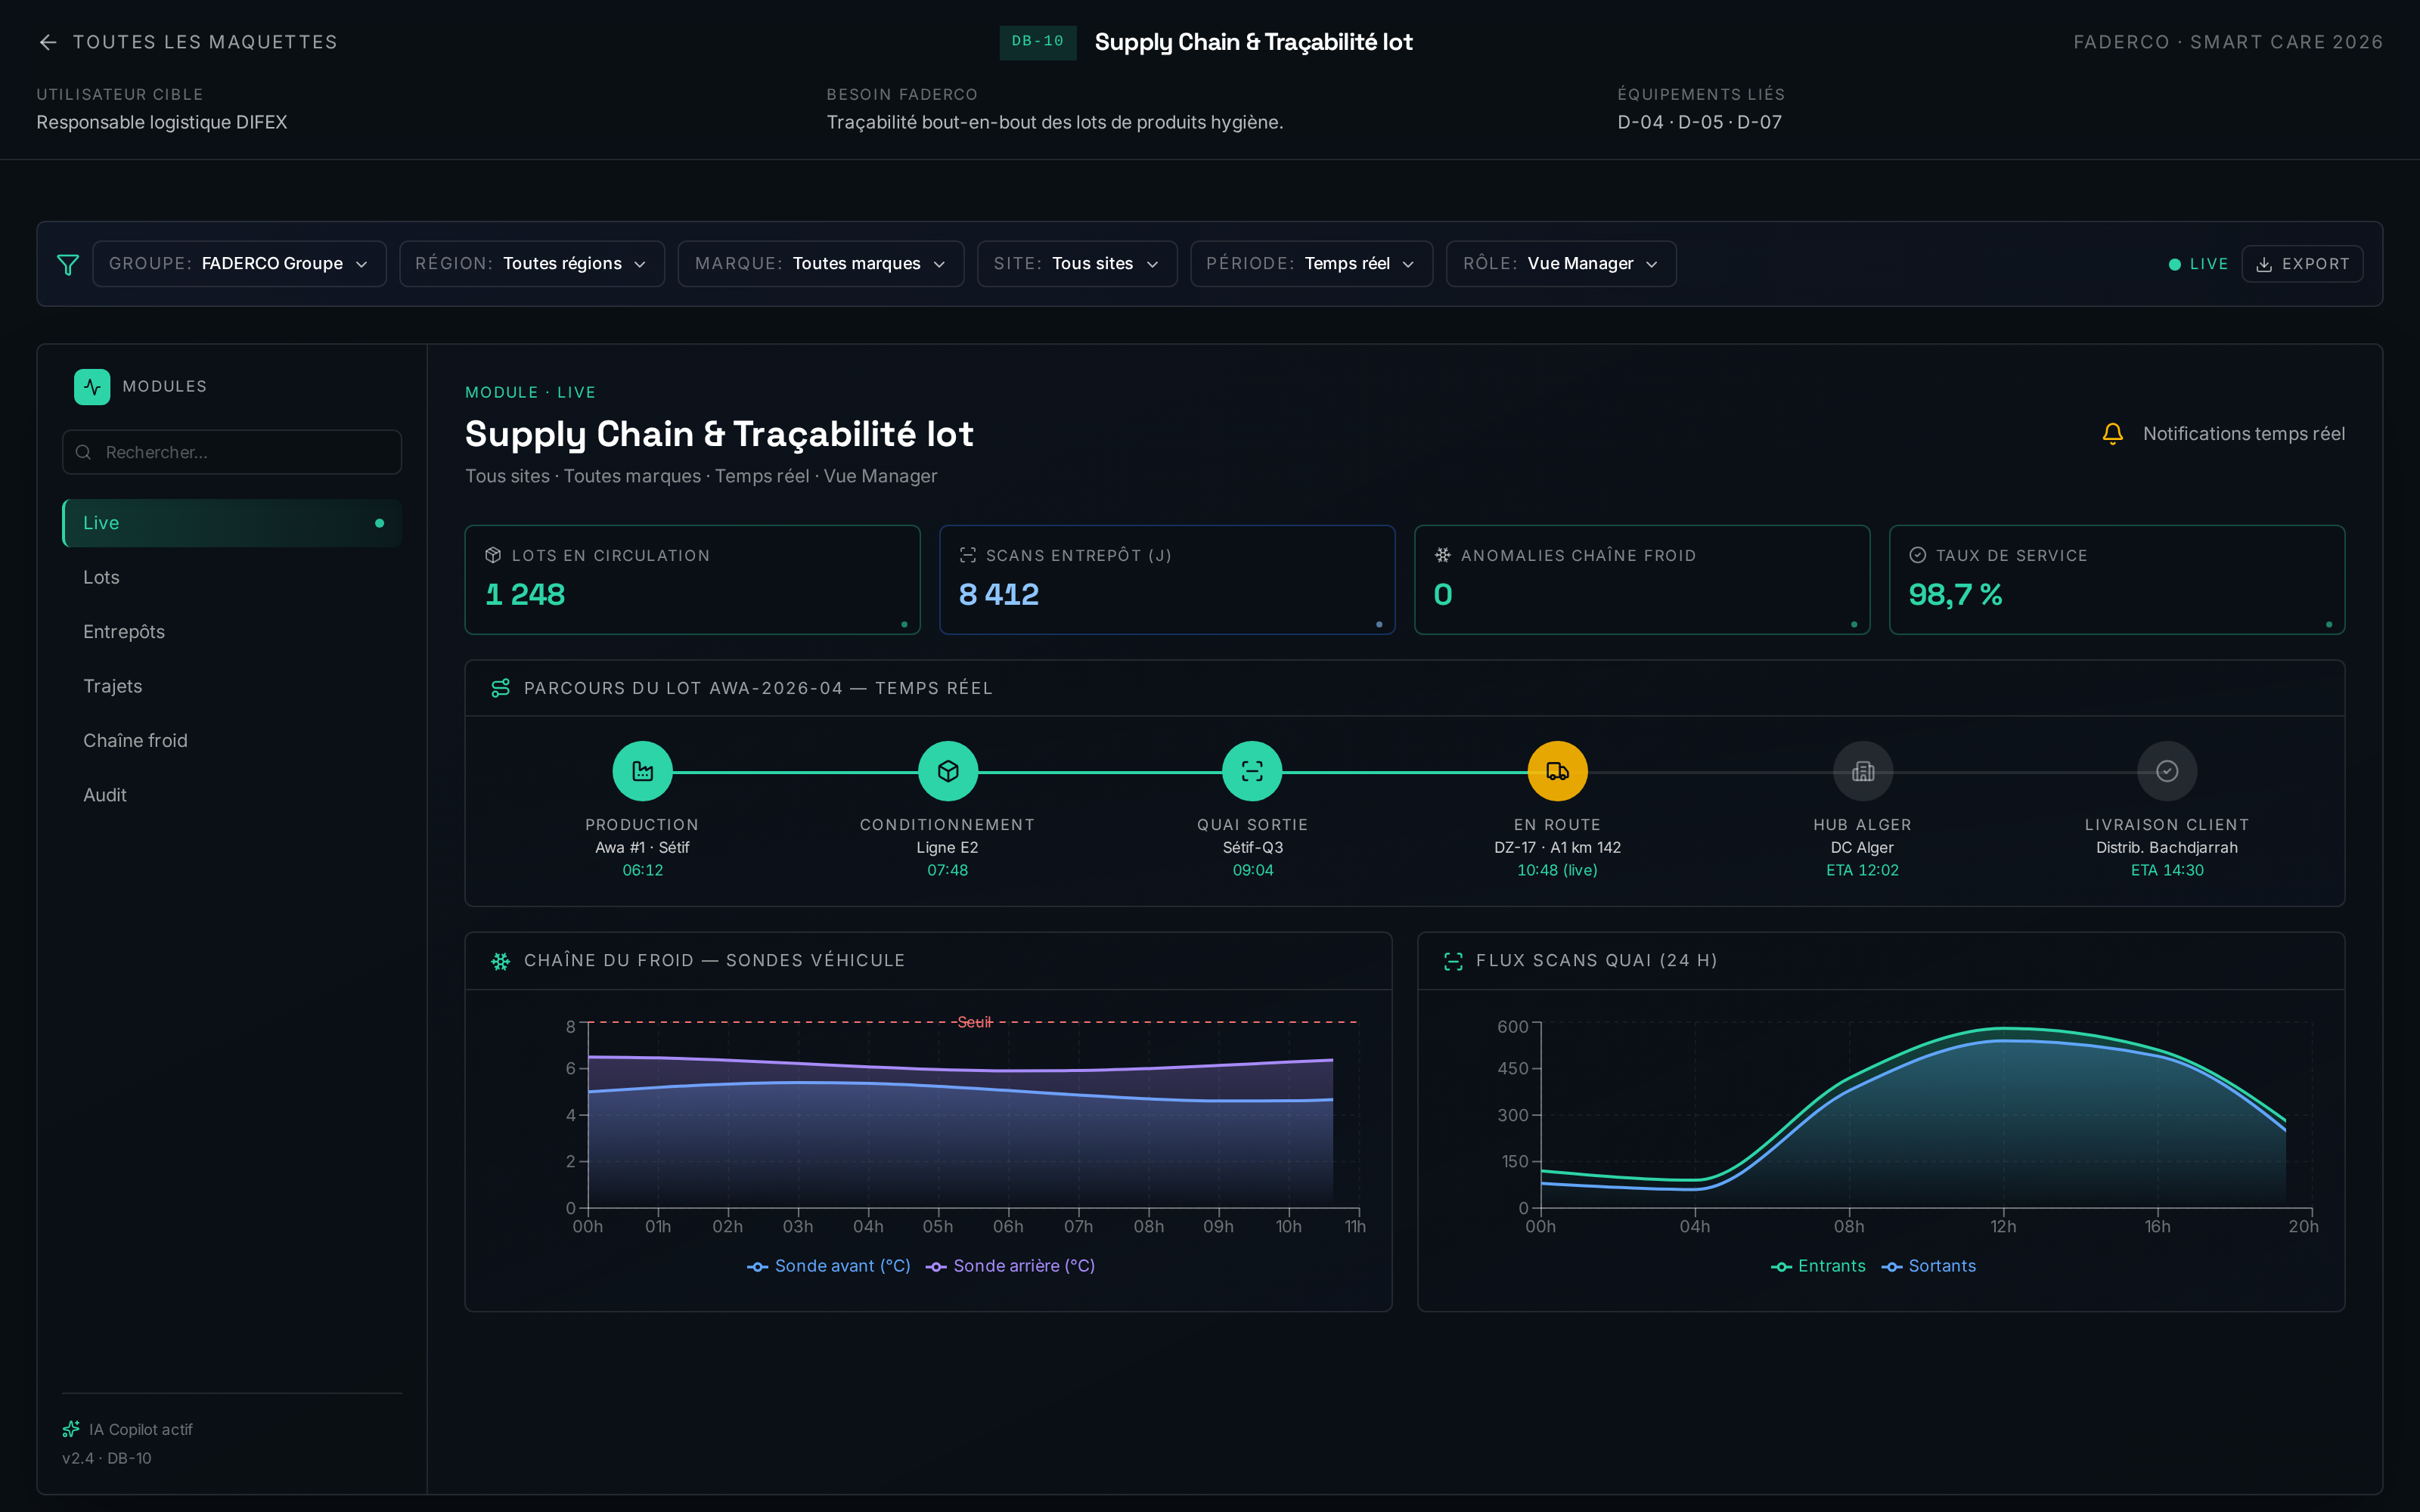The height and width of the screenshot is (1512, 2420).
Task: Open the Lots module
Action: [x=232, y=577]
